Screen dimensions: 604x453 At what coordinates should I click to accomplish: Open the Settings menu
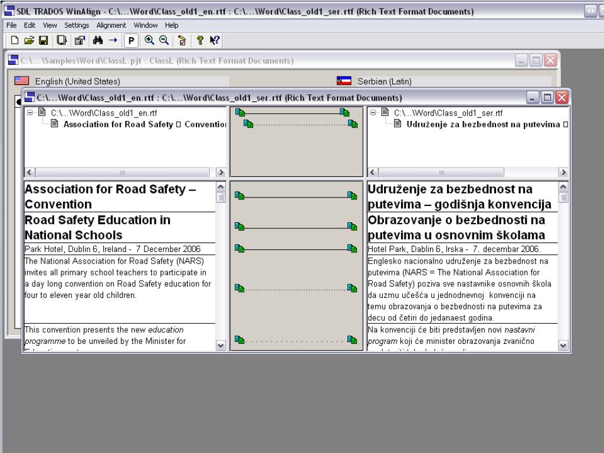(76, 25)
